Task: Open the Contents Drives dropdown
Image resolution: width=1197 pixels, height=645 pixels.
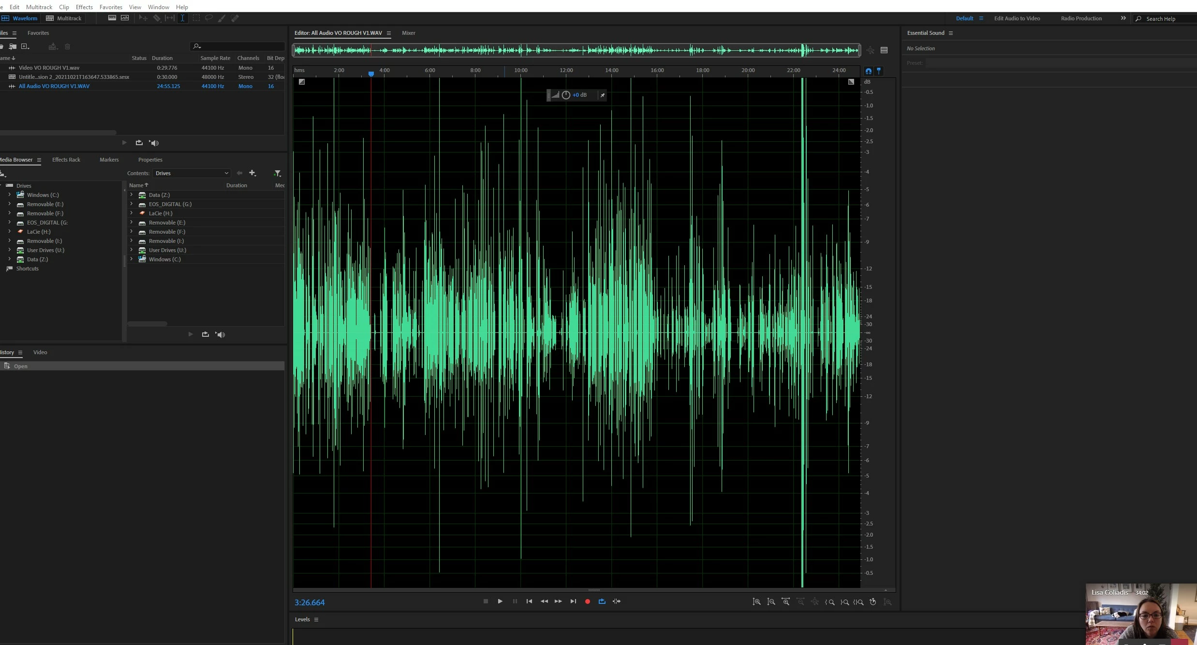Action: point(192,173)
